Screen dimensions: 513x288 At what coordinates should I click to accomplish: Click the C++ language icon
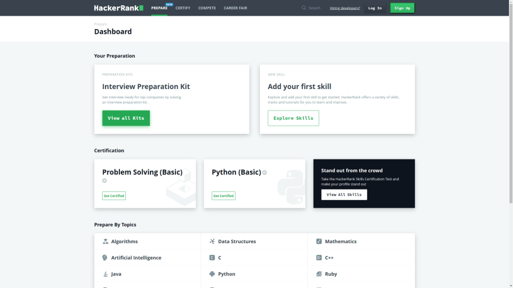click(319, 258)
